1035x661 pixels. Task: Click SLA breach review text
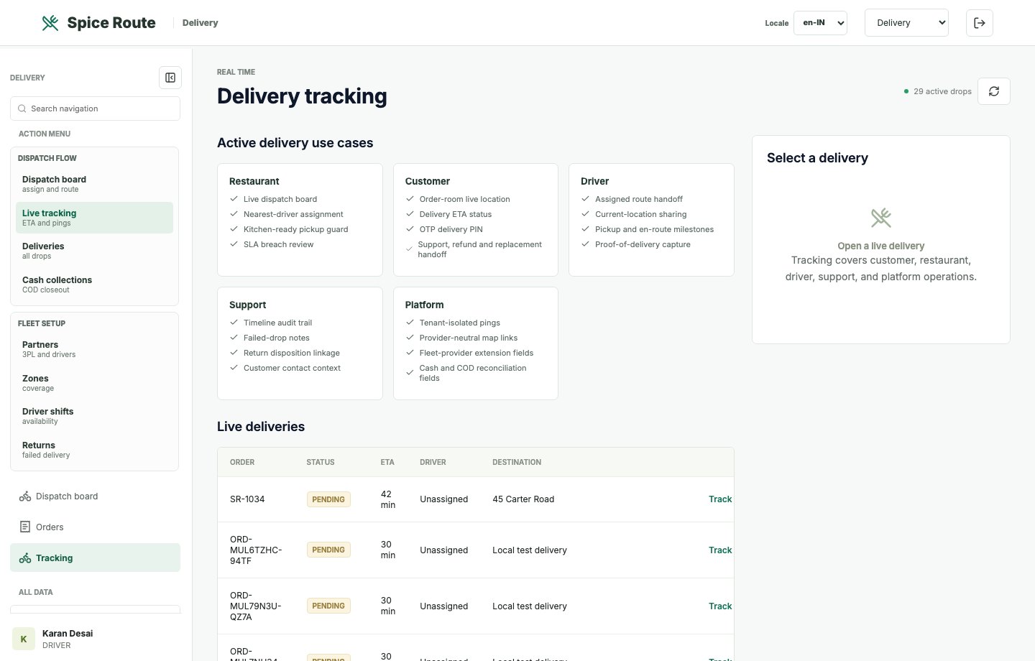click(279, 244)
